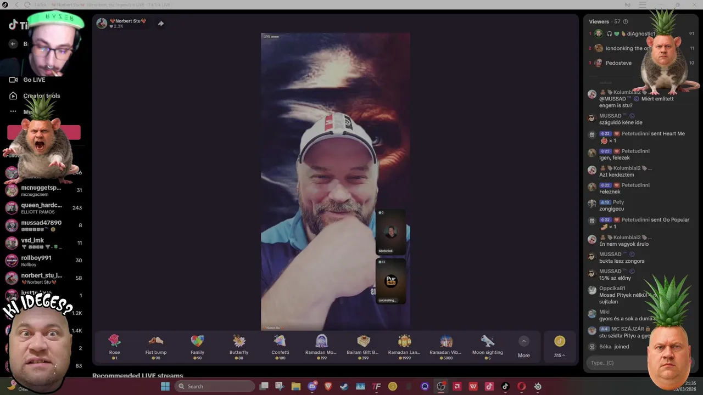This screenshot has width=703, height=395.
Task: Open Steam from taskbar
Action: pos(344,386)
